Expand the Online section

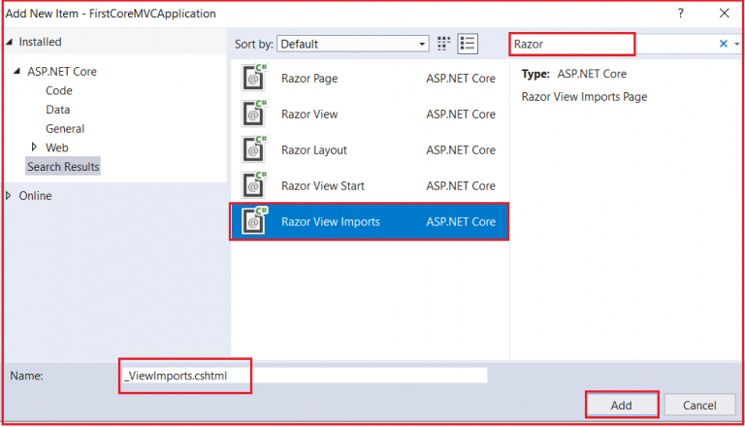point(10,196)
